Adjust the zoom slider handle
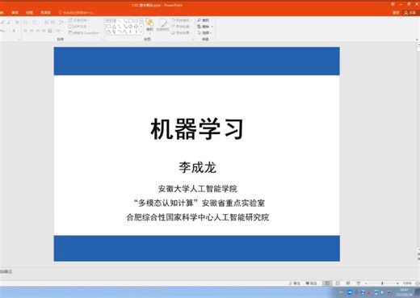Image resolution: width=420 pixels, height=298 pixels. point(382,283)
